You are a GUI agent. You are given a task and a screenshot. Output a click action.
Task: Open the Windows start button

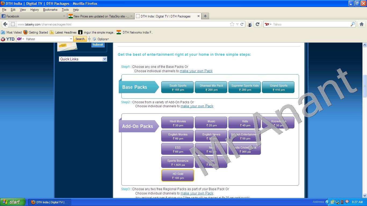point(13,202)
